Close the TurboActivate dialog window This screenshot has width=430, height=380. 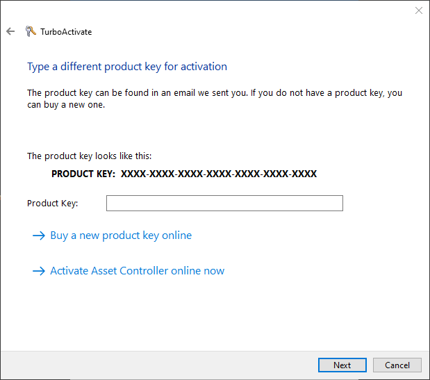(x=418, y=10)
